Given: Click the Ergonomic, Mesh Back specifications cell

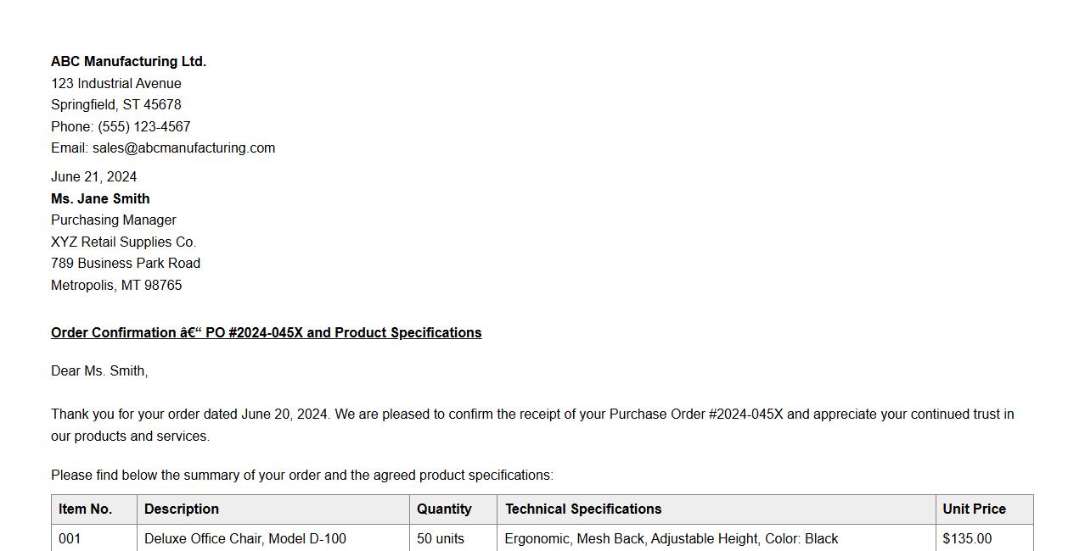Looking at the screenshot, I should tap(671, 539).
